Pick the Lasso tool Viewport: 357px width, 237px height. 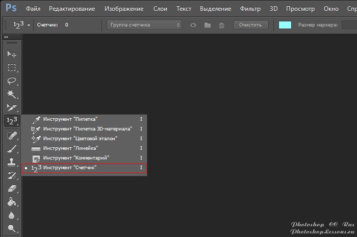click(x=11, y=81)
